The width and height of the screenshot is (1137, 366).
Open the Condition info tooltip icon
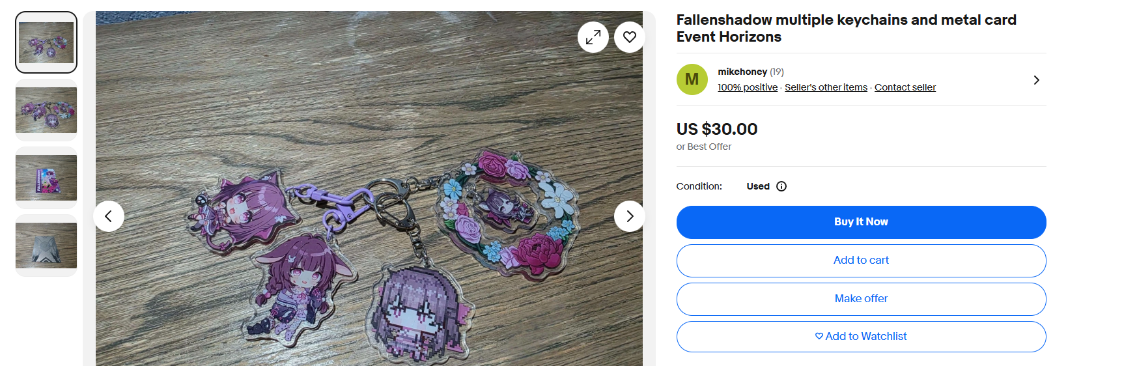click(x=781, y=186)
